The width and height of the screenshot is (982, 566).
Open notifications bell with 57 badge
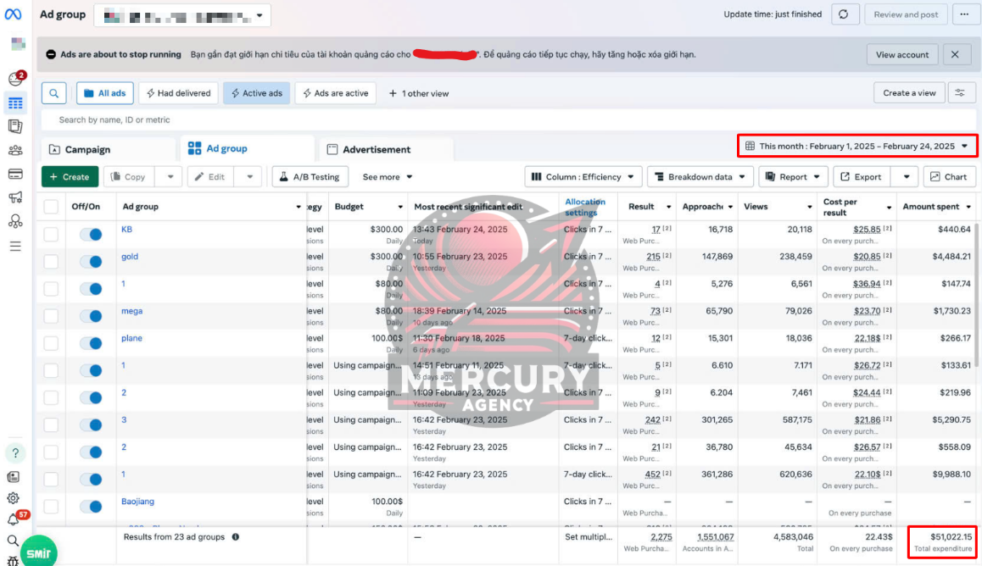[x=14, y=519]
